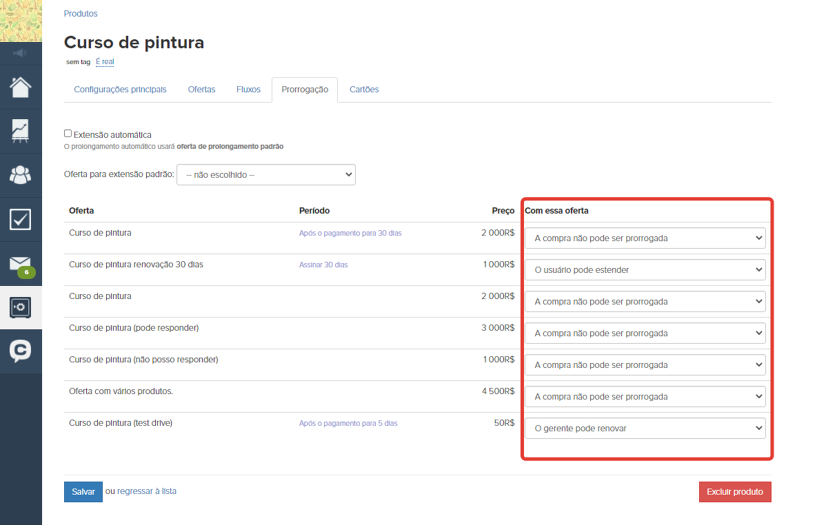Open the Home icon in sidebar

pyautogui.click(x=21, y=87)
